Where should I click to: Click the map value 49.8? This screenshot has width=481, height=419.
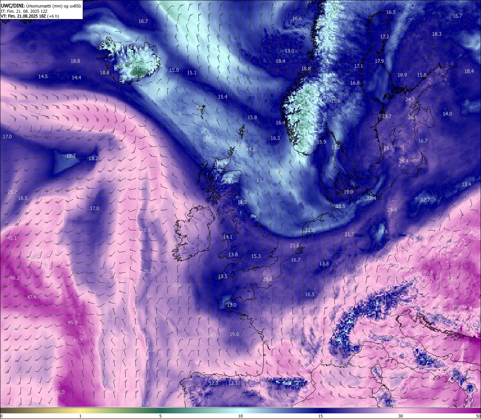coord(428,273)
